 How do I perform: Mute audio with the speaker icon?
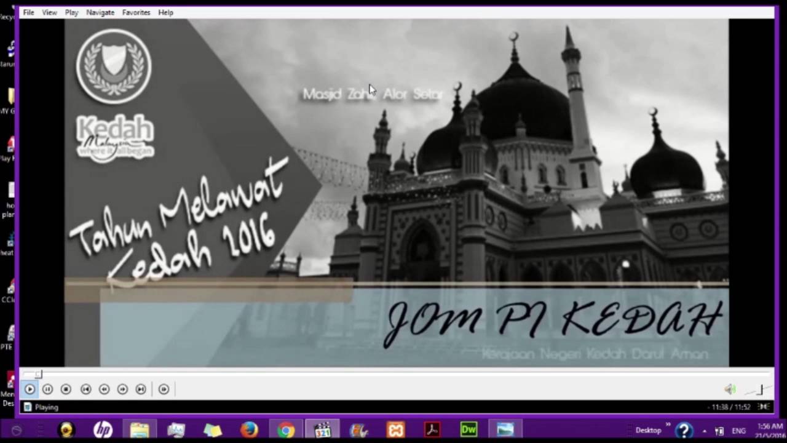[x=730, y=389]
